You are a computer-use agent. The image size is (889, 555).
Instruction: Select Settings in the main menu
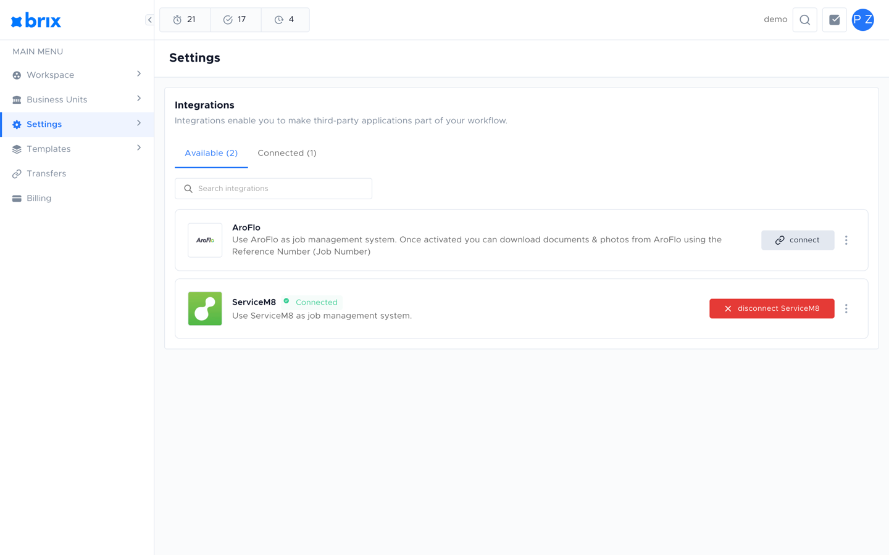pos(77,125)
